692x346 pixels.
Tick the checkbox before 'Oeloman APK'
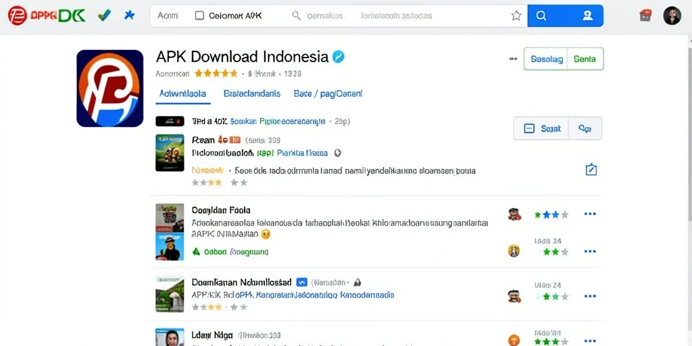pos(199,16)
